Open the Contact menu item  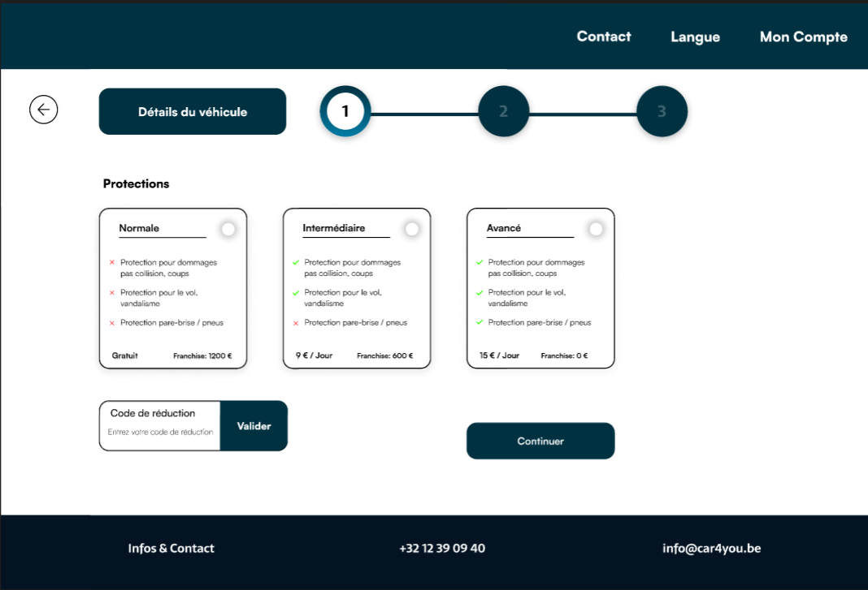(x=604, y=37)
